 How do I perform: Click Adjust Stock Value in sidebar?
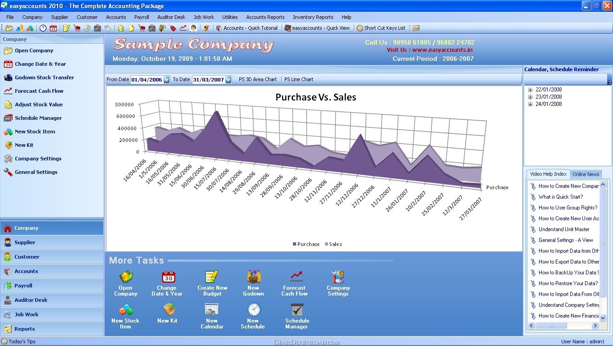tap(39, 105)
